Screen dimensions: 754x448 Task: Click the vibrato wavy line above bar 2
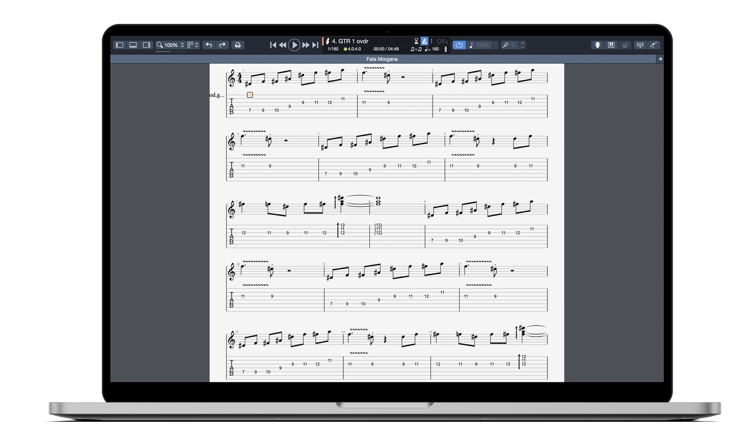tap(374, 68)
